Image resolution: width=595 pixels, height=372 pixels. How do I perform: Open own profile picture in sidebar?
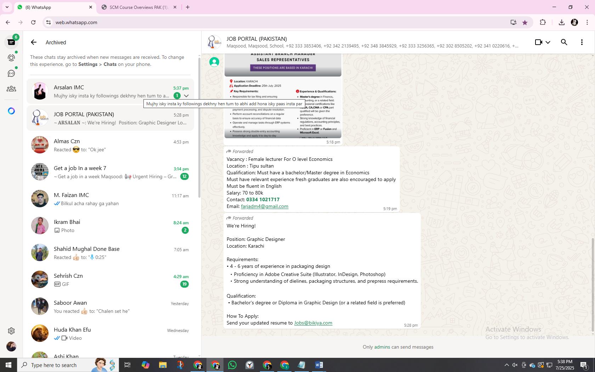(11, 346)
